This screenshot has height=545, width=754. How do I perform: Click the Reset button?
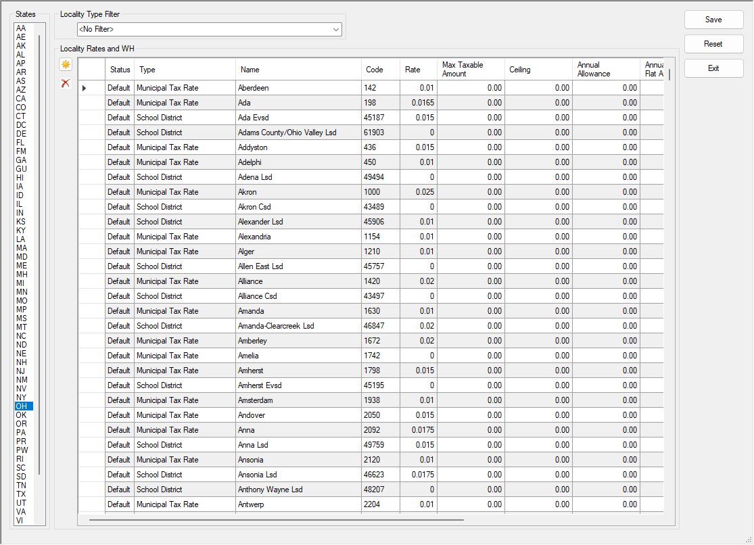(x=713, y=43)
